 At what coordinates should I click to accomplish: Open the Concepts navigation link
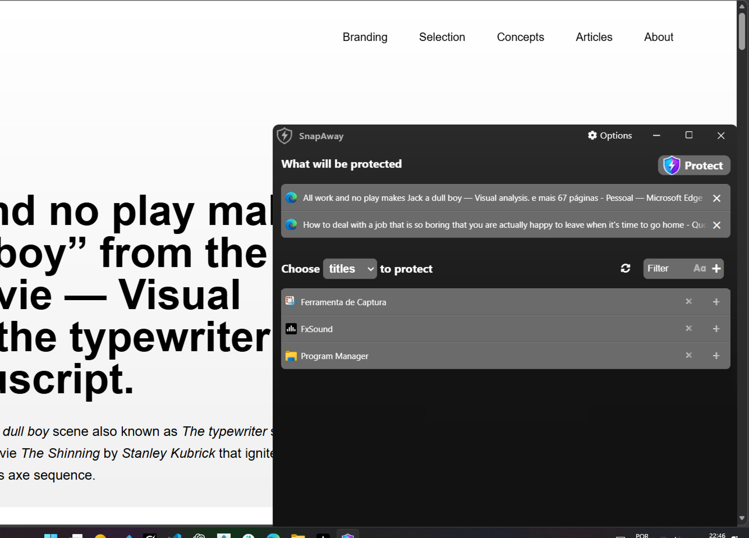coord(521,37)
